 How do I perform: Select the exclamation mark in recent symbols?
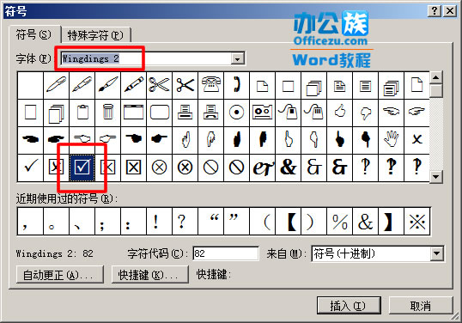click(x=159, y=222)
